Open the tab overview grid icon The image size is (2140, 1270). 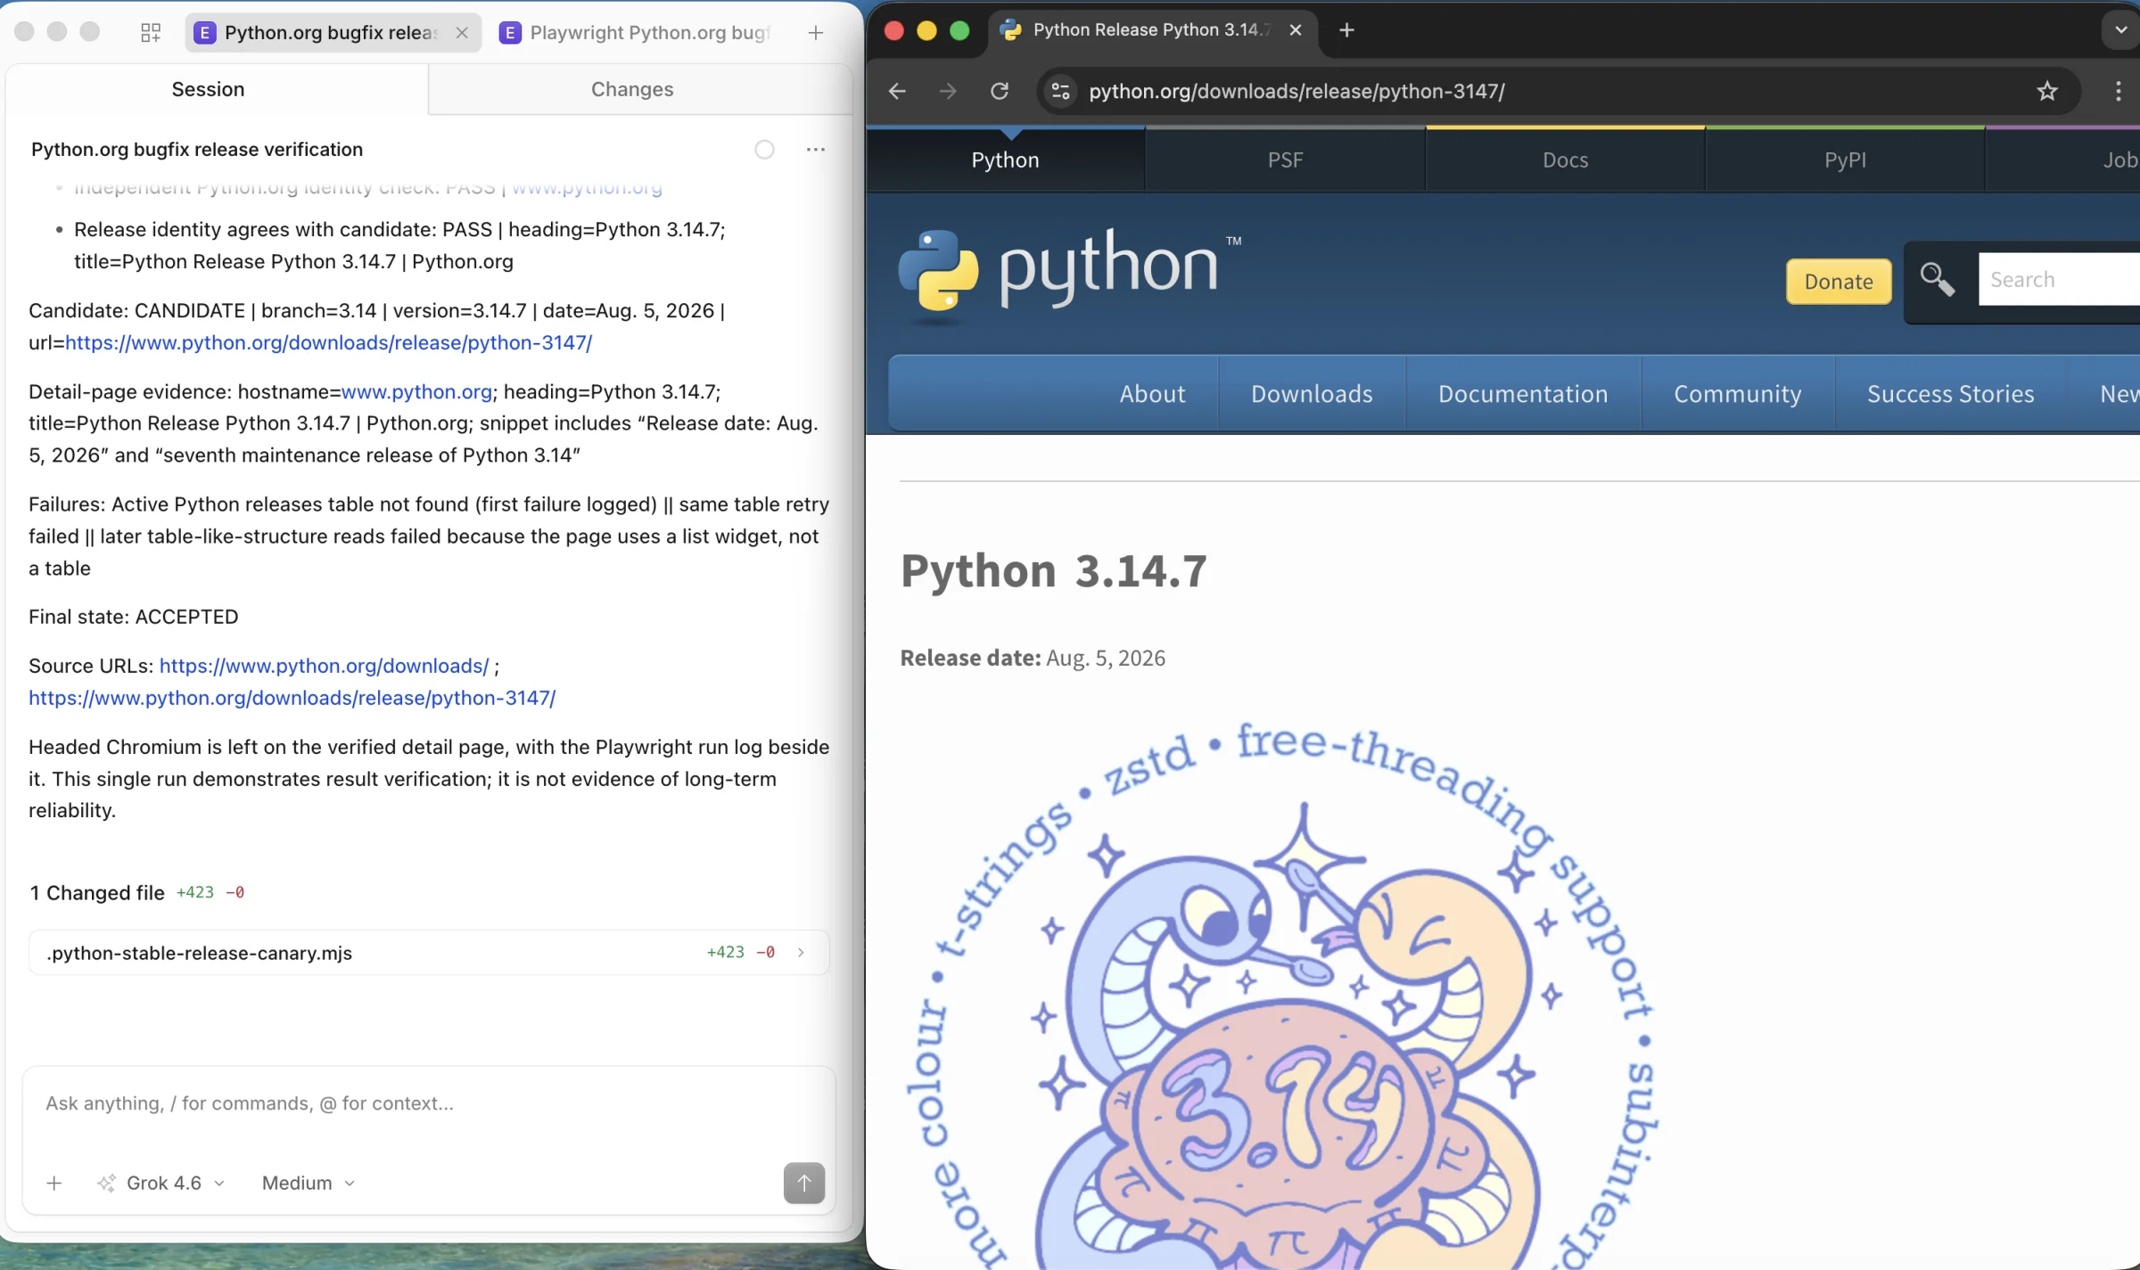pyautogui.click(x=151, y=33)
